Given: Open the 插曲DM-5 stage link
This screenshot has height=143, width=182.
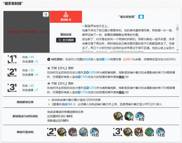Looking at the screenshot, I should click(68, 104).
